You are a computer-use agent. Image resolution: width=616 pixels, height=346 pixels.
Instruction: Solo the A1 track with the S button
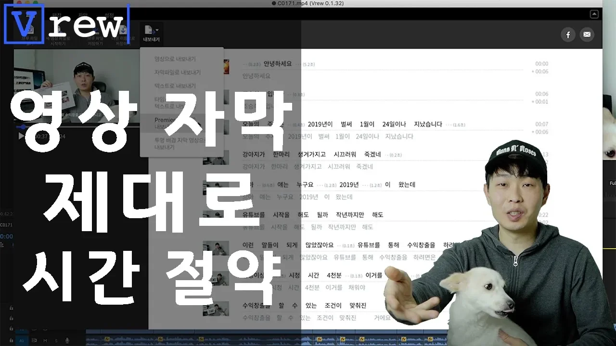56,340
